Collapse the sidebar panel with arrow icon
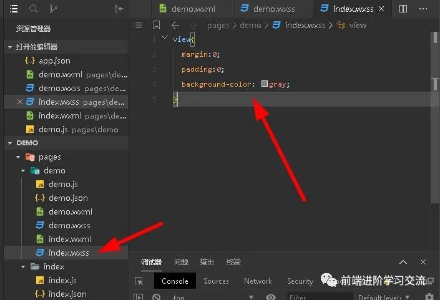This screenshot has height=300, width=440. 119,9
